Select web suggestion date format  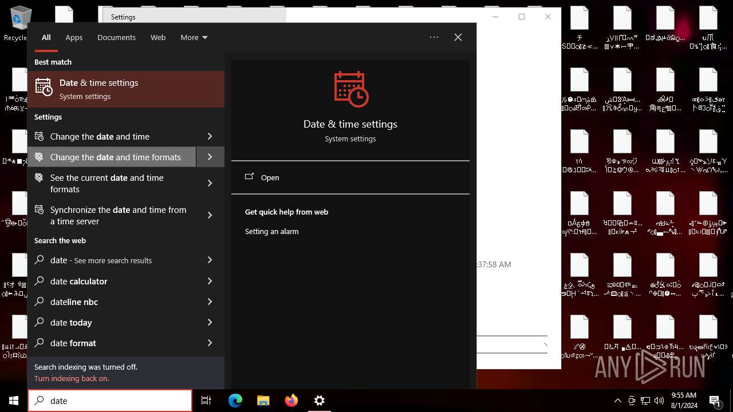point(112,343)
